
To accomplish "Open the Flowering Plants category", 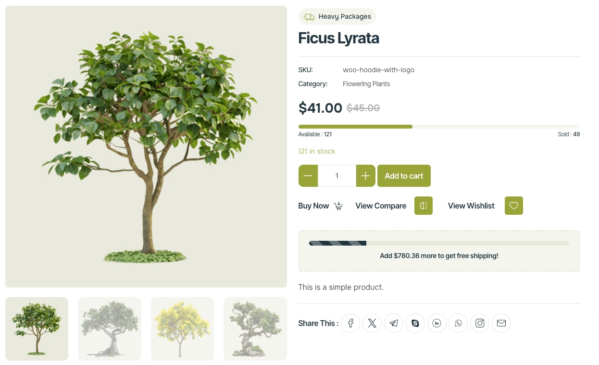I will (366, 84).
